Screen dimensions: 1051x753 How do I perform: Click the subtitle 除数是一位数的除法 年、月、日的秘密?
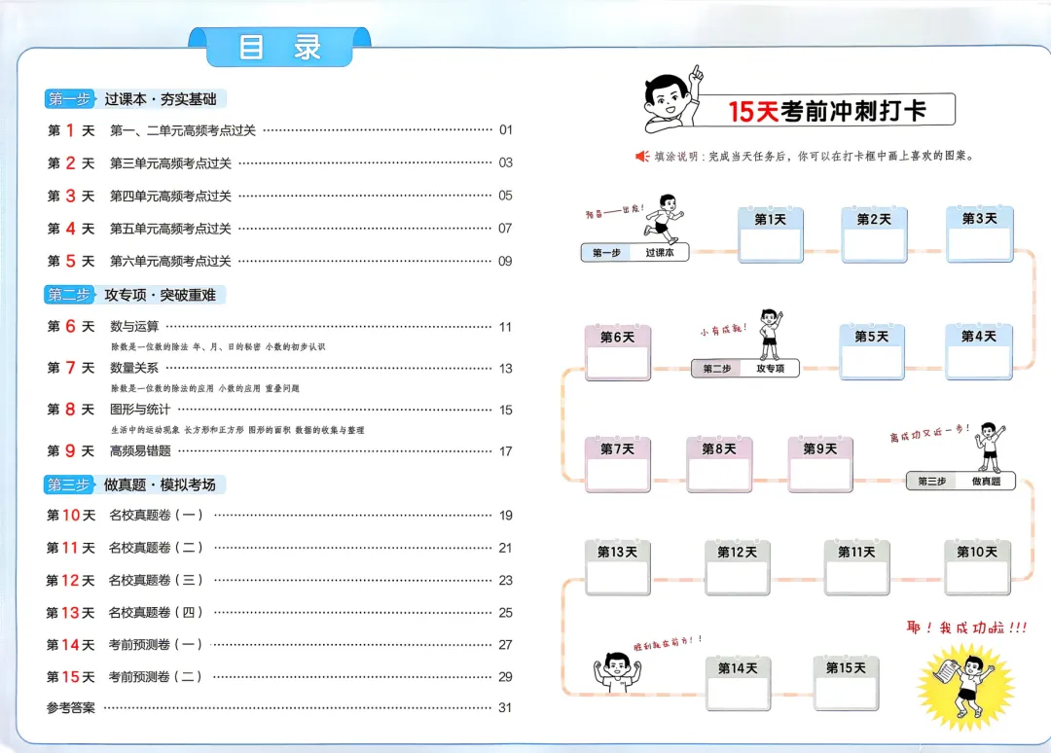pyautogui.click(x=218, y=347)
